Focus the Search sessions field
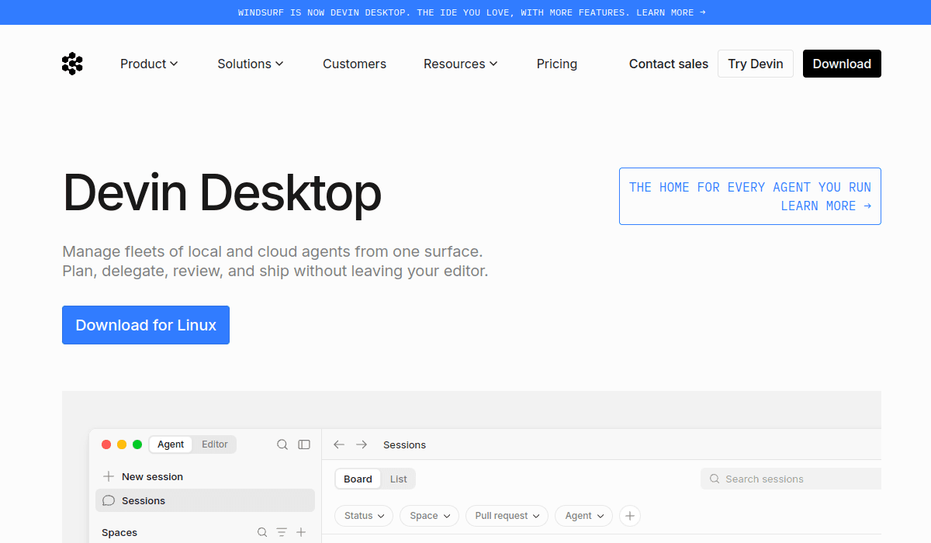This screenshot has height=543, width=931. click(x=791, y=479)
